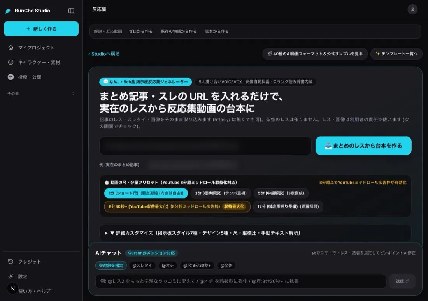Select 1分 (ショート尺) preset

pos(146,193)
